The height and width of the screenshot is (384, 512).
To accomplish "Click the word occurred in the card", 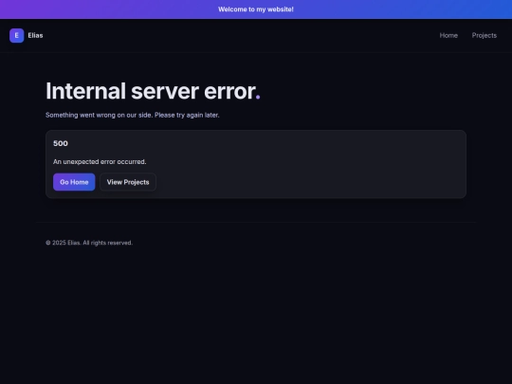I will click(132, 162).
